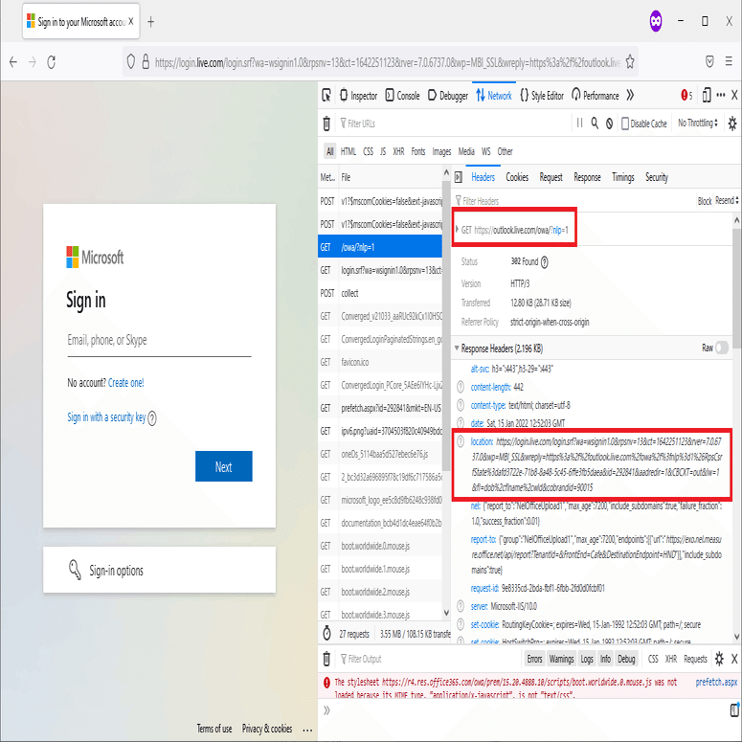Toggle the console Errors filter
Viewport: 742px width, 742px height.
[534, 659]
